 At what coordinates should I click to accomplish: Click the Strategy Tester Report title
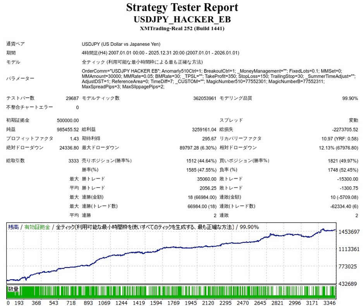pyautogui.click(x=182, y=7)
